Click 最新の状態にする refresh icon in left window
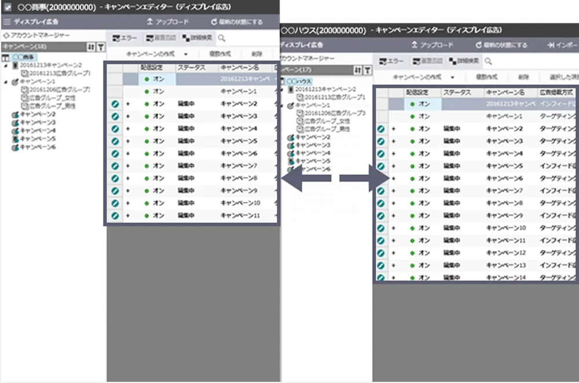 [214, 22]
